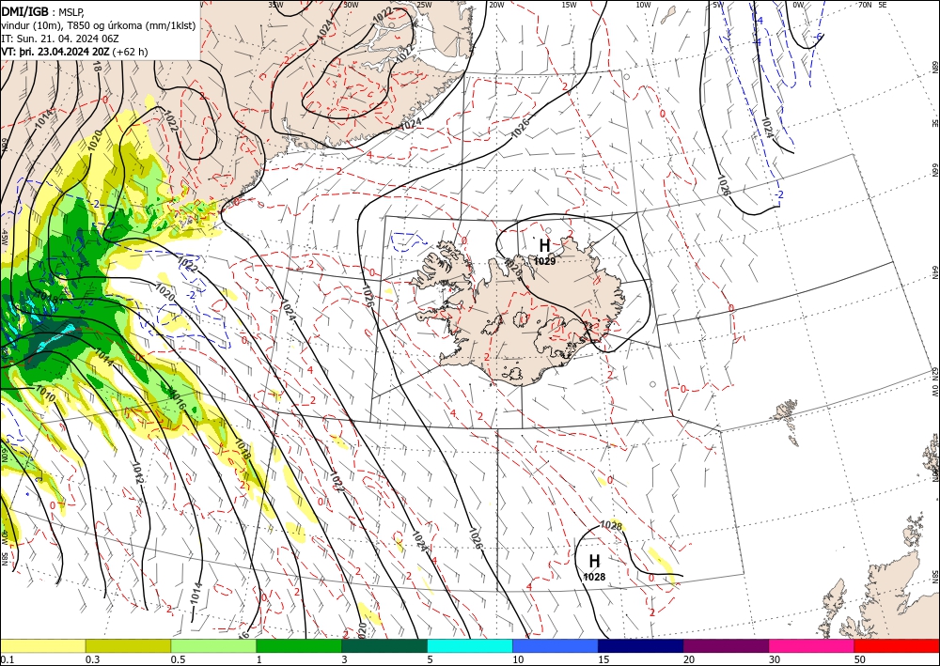Click the 'DMI/IGB : MSLP,' title line
Image resolution: width=940 pixels, height=666 pixels.
click(x=44, y=11)
